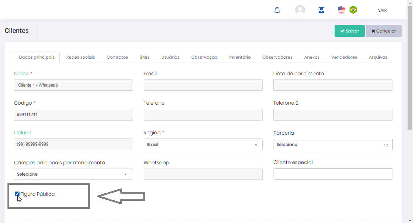Open the Contratos tab
Screen dimensions: 413x223
point(117,57)
